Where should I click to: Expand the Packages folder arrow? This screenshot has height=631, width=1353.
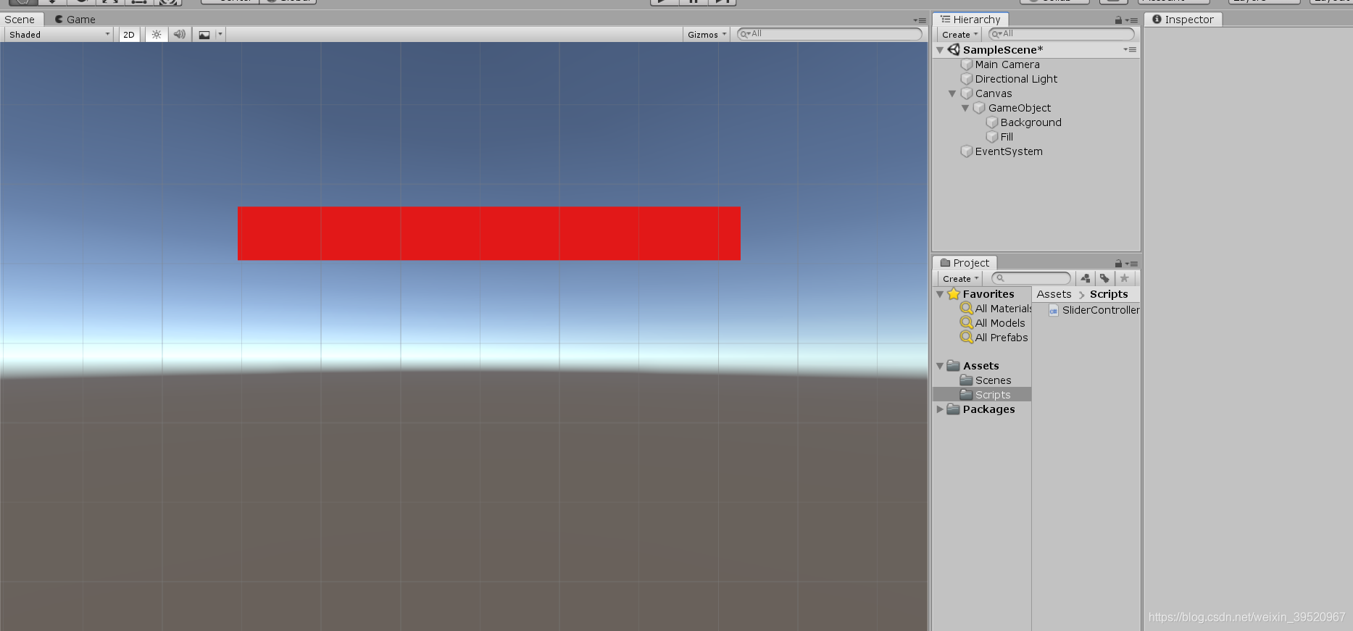point(940,409)
